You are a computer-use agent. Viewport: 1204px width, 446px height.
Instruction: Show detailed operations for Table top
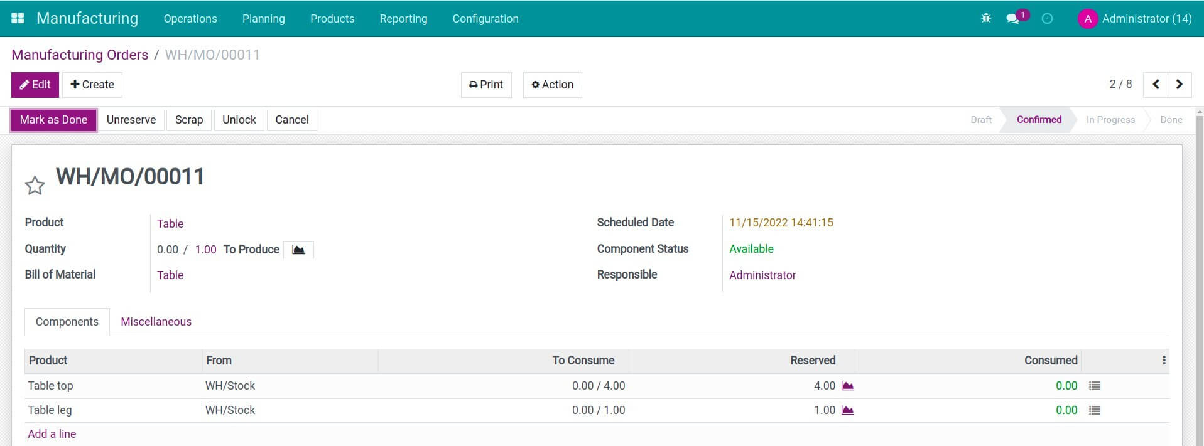coord(1095,386)
